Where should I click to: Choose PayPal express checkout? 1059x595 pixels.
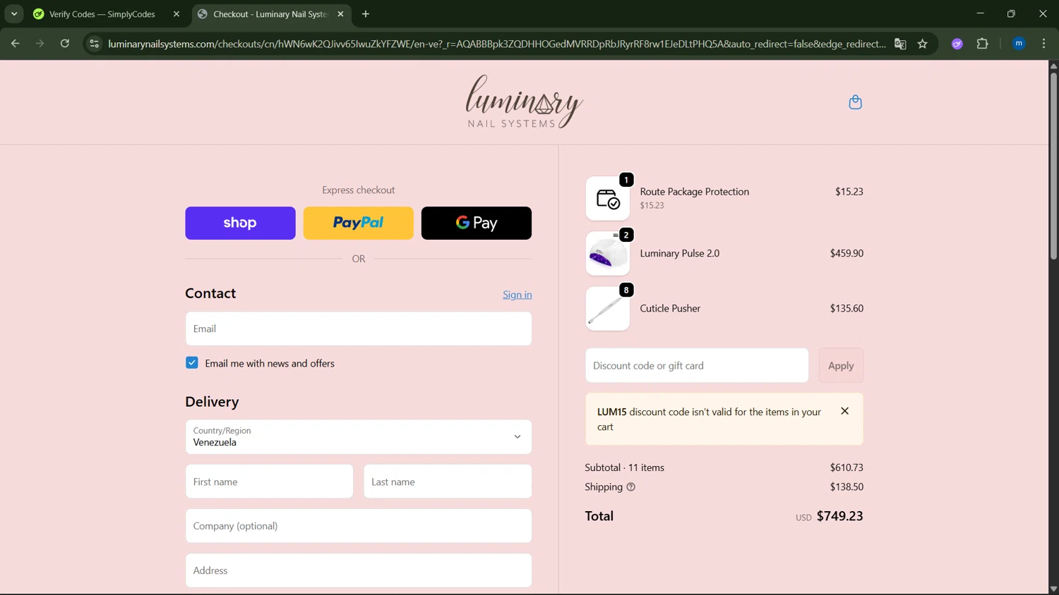[359, 223]
